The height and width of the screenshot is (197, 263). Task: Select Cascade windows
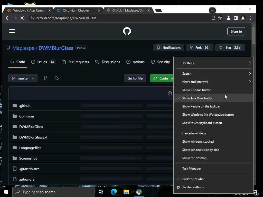213,133
